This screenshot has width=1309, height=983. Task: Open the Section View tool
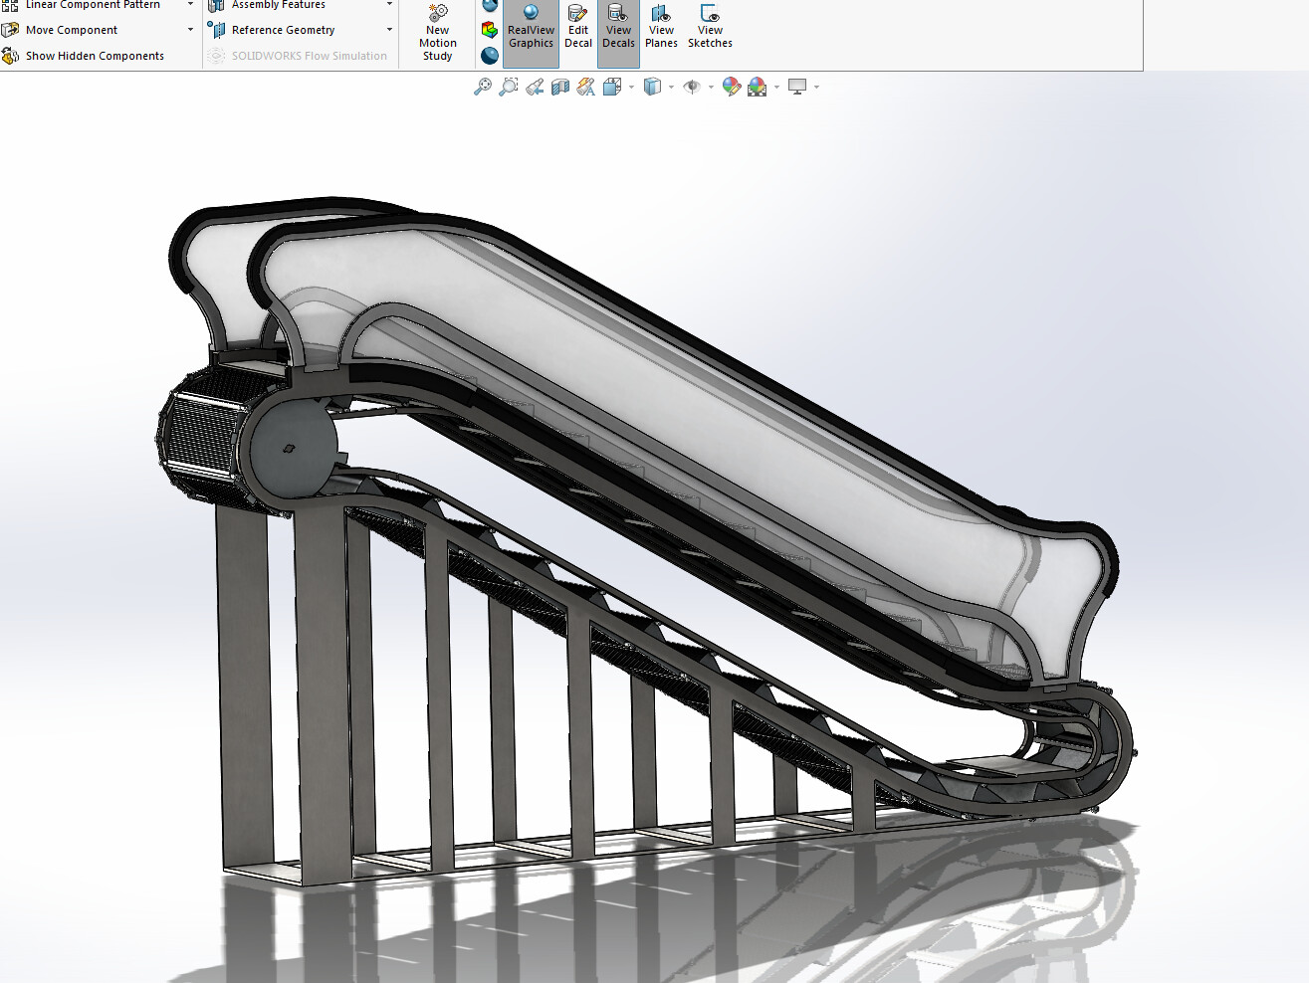(x=558, y=88)
